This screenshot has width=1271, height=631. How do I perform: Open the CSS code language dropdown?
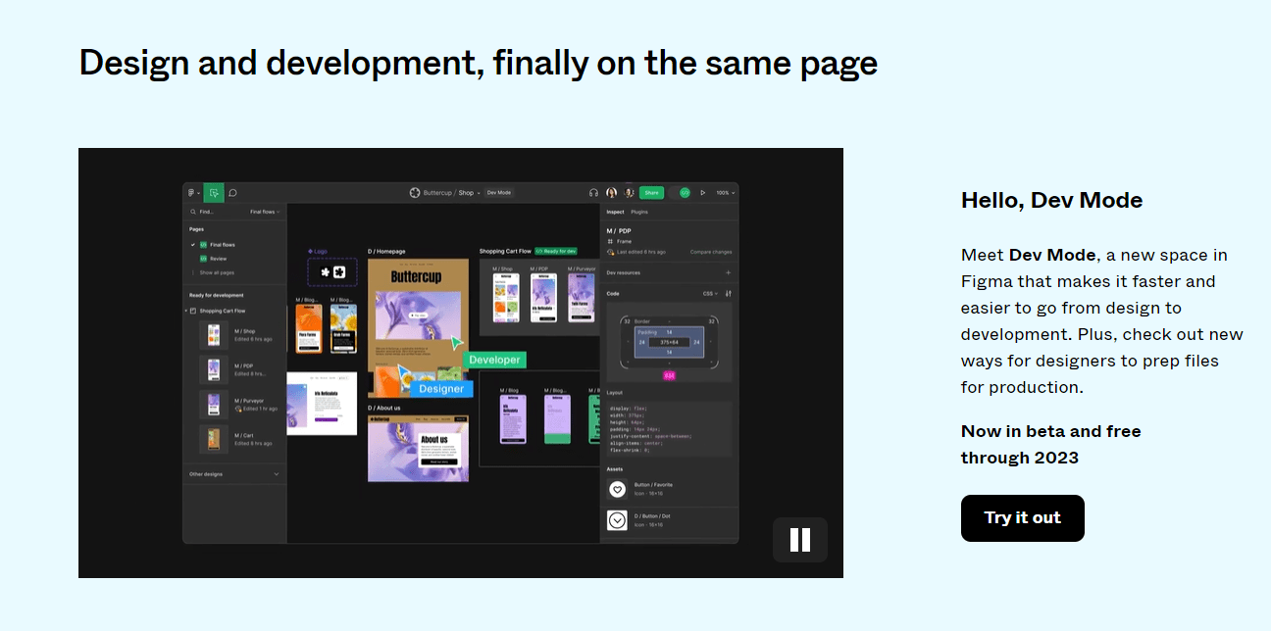point(710,293)
